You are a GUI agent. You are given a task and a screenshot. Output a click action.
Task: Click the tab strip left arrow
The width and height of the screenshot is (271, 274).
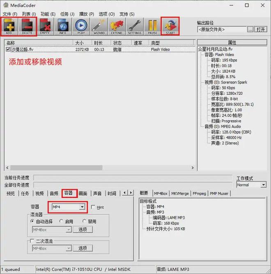click(124, 193)
